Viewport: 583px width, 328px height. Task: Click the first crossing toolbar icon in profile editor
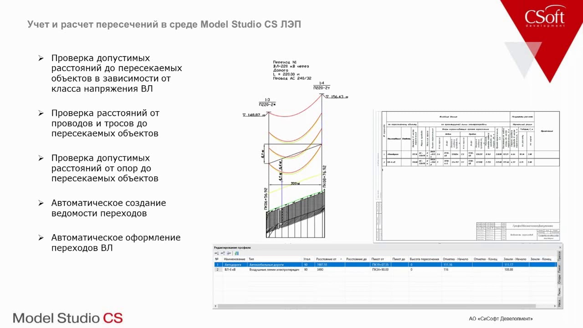click(x=217, y=253)
